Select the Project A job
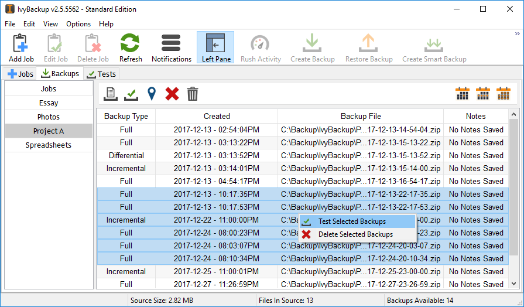Viewport: 524px width, 307px height. [49, 131]
